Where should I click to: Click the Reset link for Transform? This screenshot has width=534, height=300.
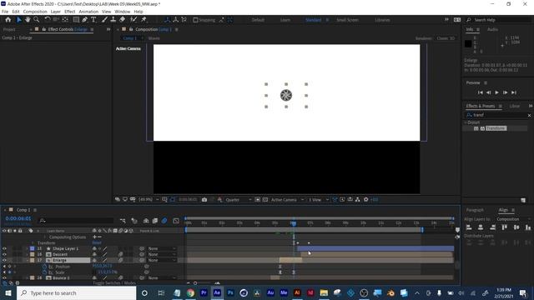click(97, 242)
